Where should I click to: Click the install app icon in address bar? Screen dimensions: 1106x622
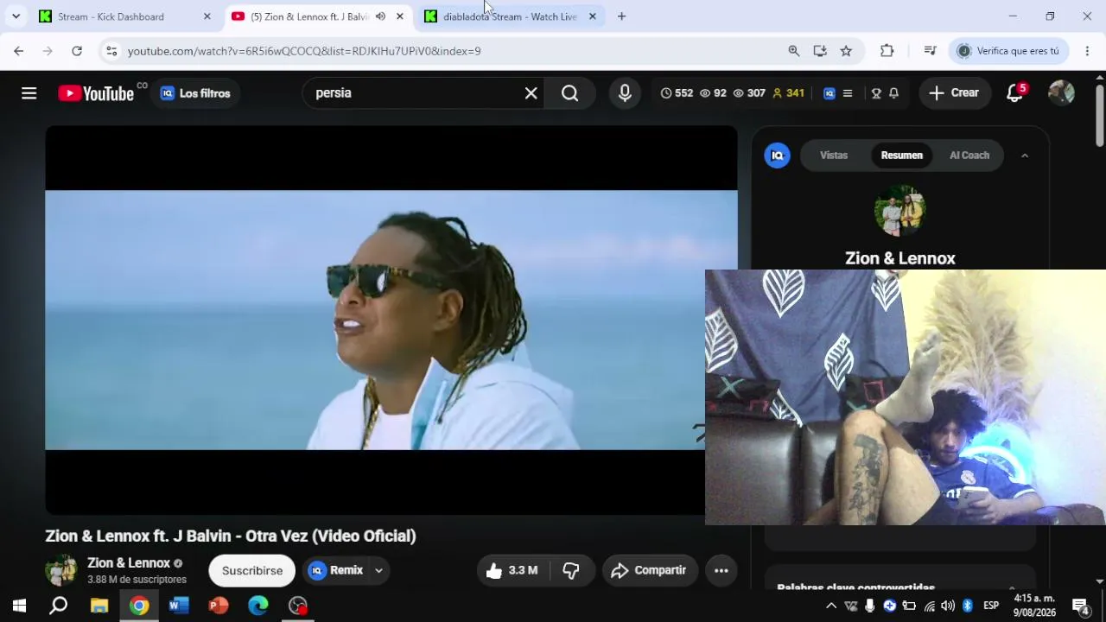pos(820,51)
